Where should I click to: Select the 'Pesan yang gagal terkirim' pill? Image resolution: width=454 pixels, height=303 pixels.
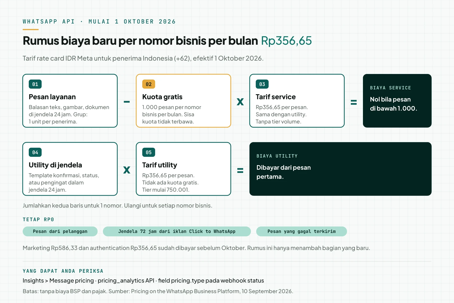(x=301, y=231)
